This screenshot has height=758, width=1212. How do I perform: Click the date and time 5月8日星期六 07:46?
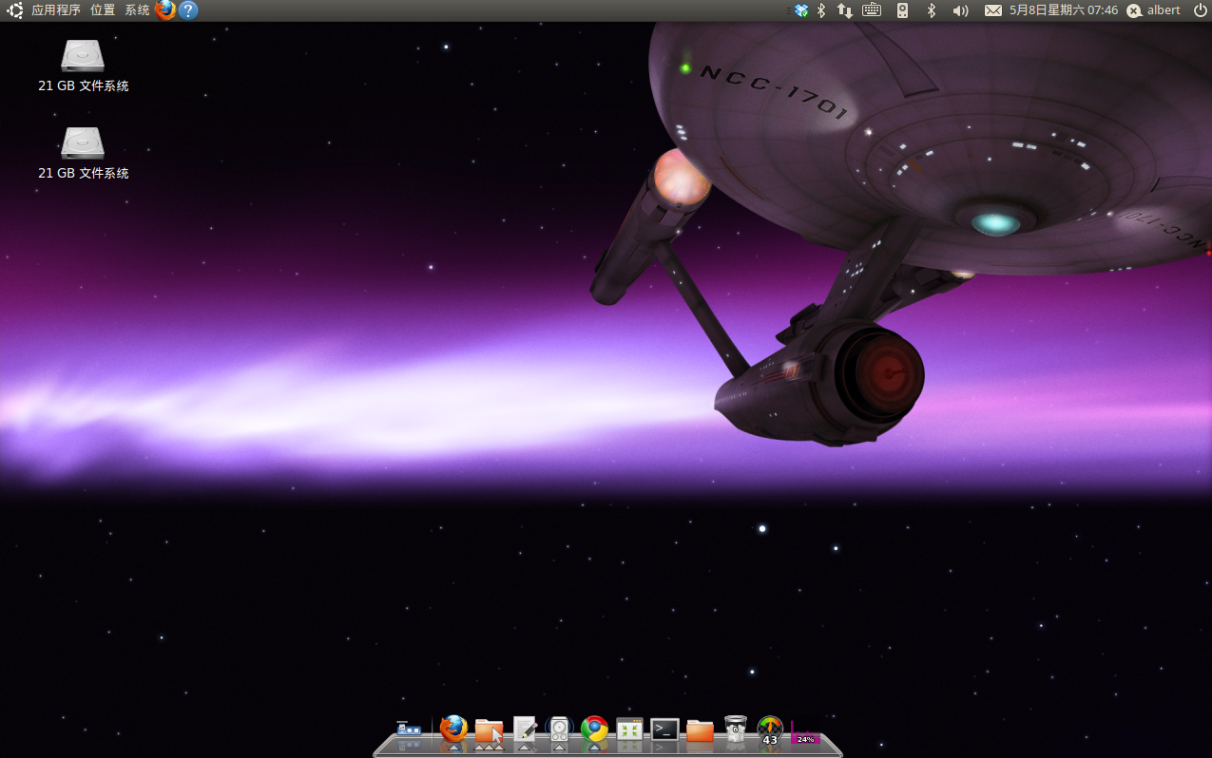click(1064, 10)
